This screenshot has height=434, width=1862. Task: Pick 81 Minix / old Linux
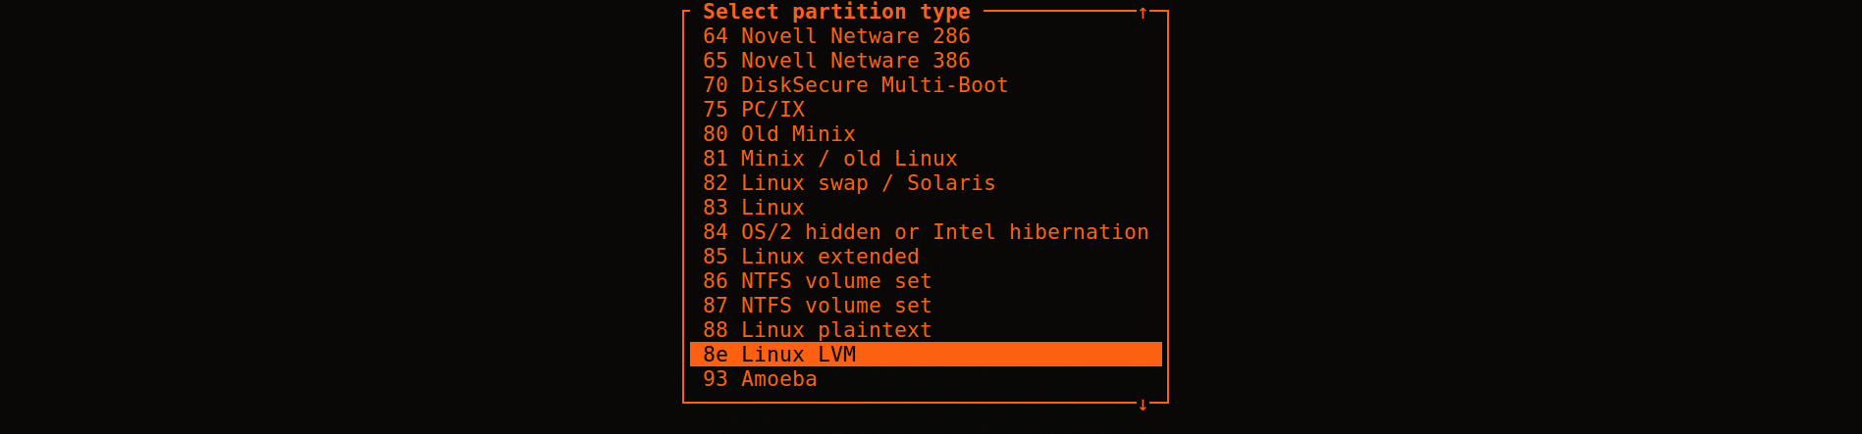click(926, 159)
